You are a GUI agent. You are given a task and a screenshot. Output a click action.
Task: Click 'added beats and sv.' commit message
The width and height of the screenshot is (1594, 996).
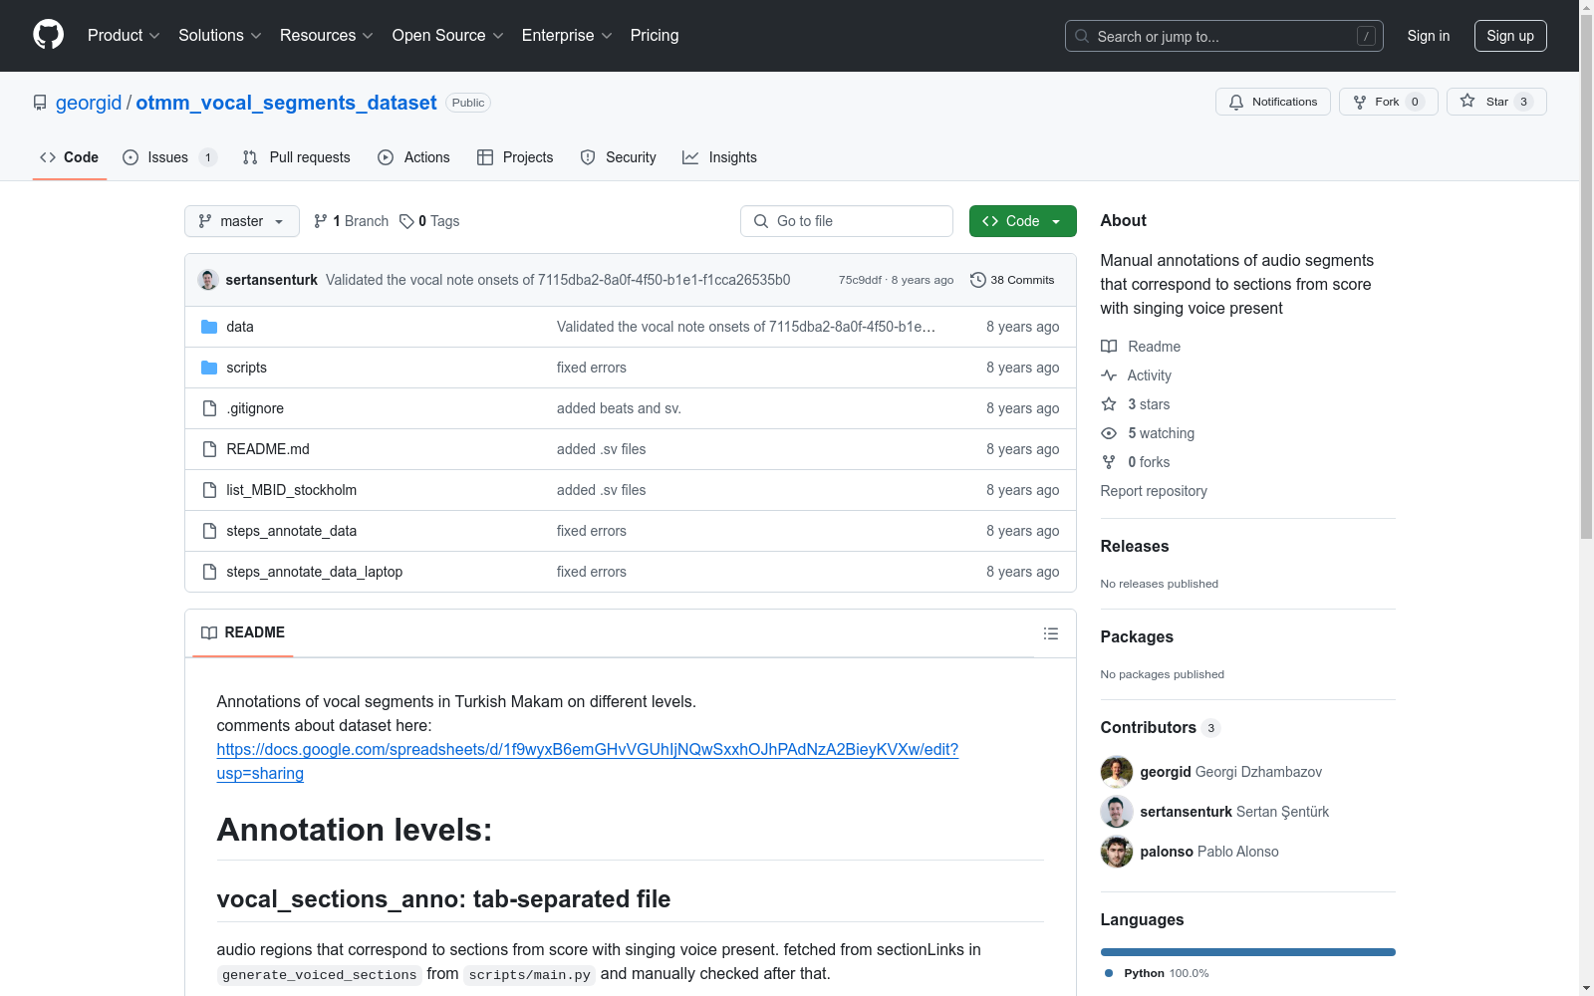[x=619, y=408]
